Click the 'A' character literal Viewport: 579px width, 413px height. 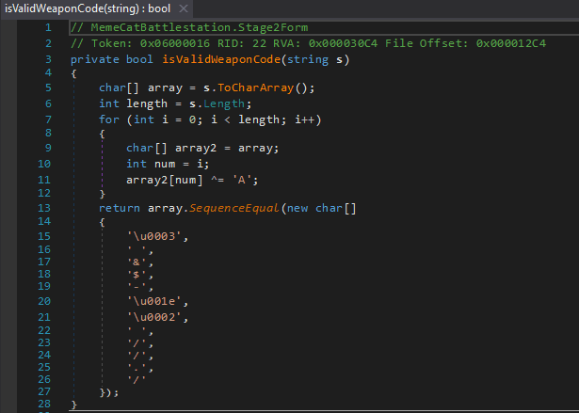coord(242,180)
